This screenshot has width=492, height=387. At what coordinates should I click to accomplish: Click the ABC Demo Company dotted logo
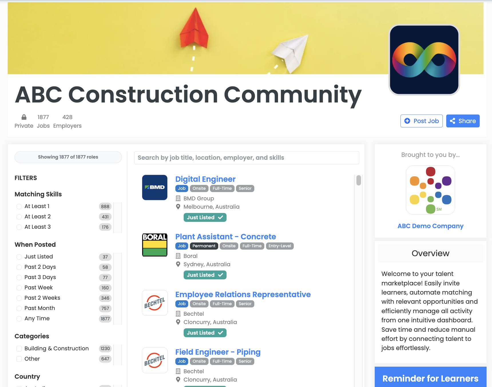tap(430, 190)
